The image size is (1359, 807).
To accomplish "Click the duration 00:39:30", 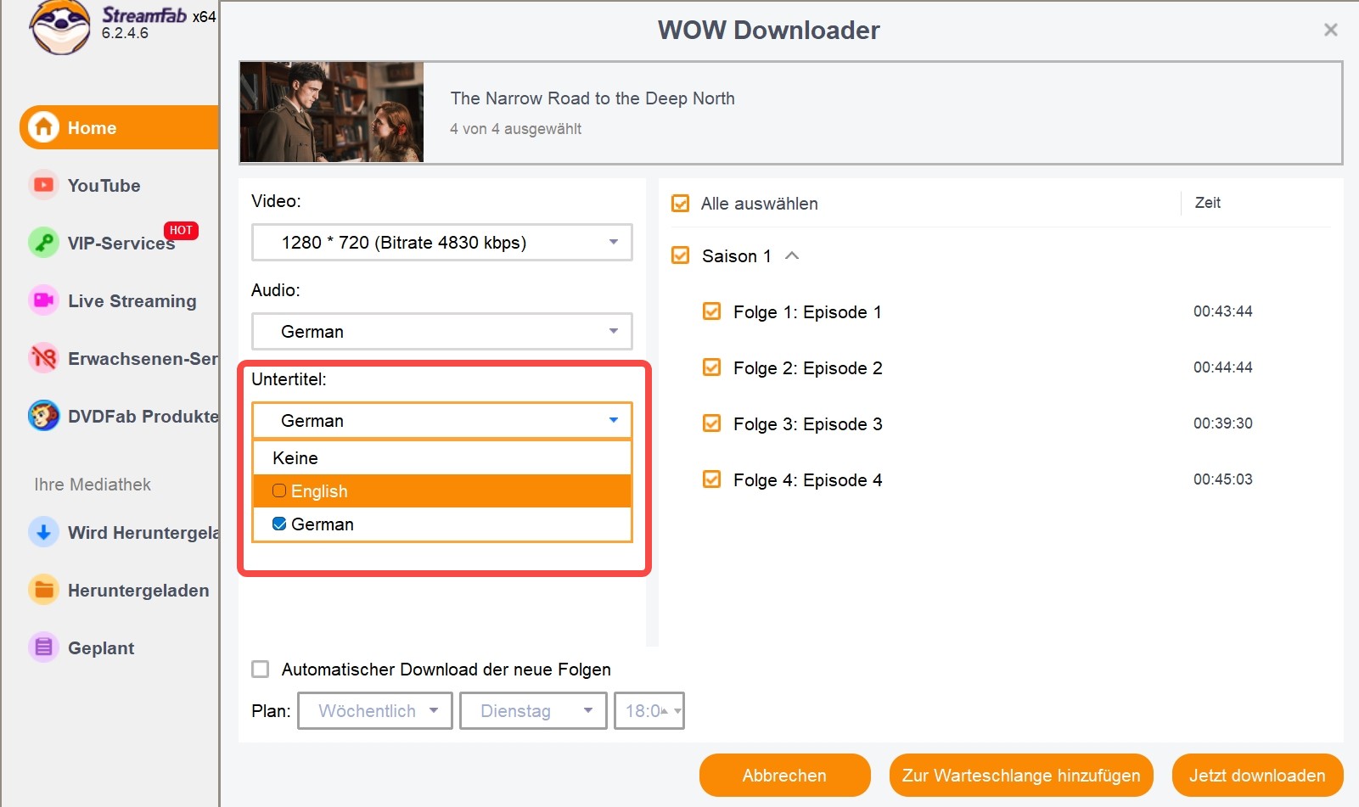I will (1222, 423).
